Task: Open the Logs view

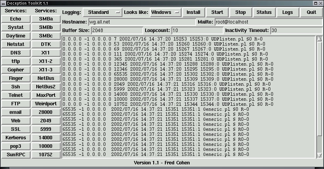Action: click(287, 12)
